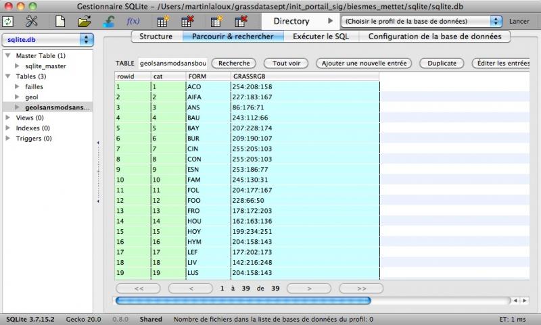Open settings via the wrench tools icon

(32, 22)
